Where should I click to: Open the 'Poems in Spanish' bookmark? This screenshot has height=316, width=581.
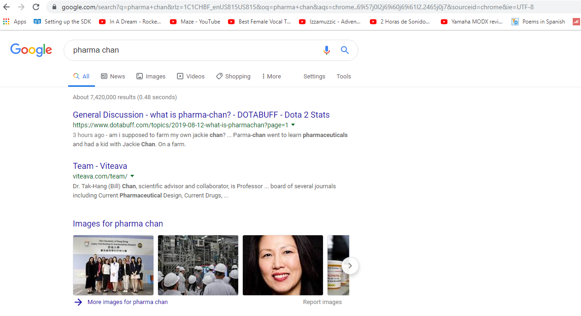tap(539, 22)
